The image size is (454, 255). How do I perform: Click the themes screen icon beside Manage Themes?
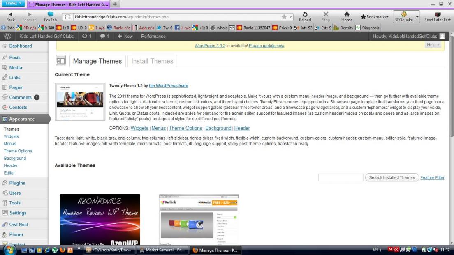coord(61,61)
